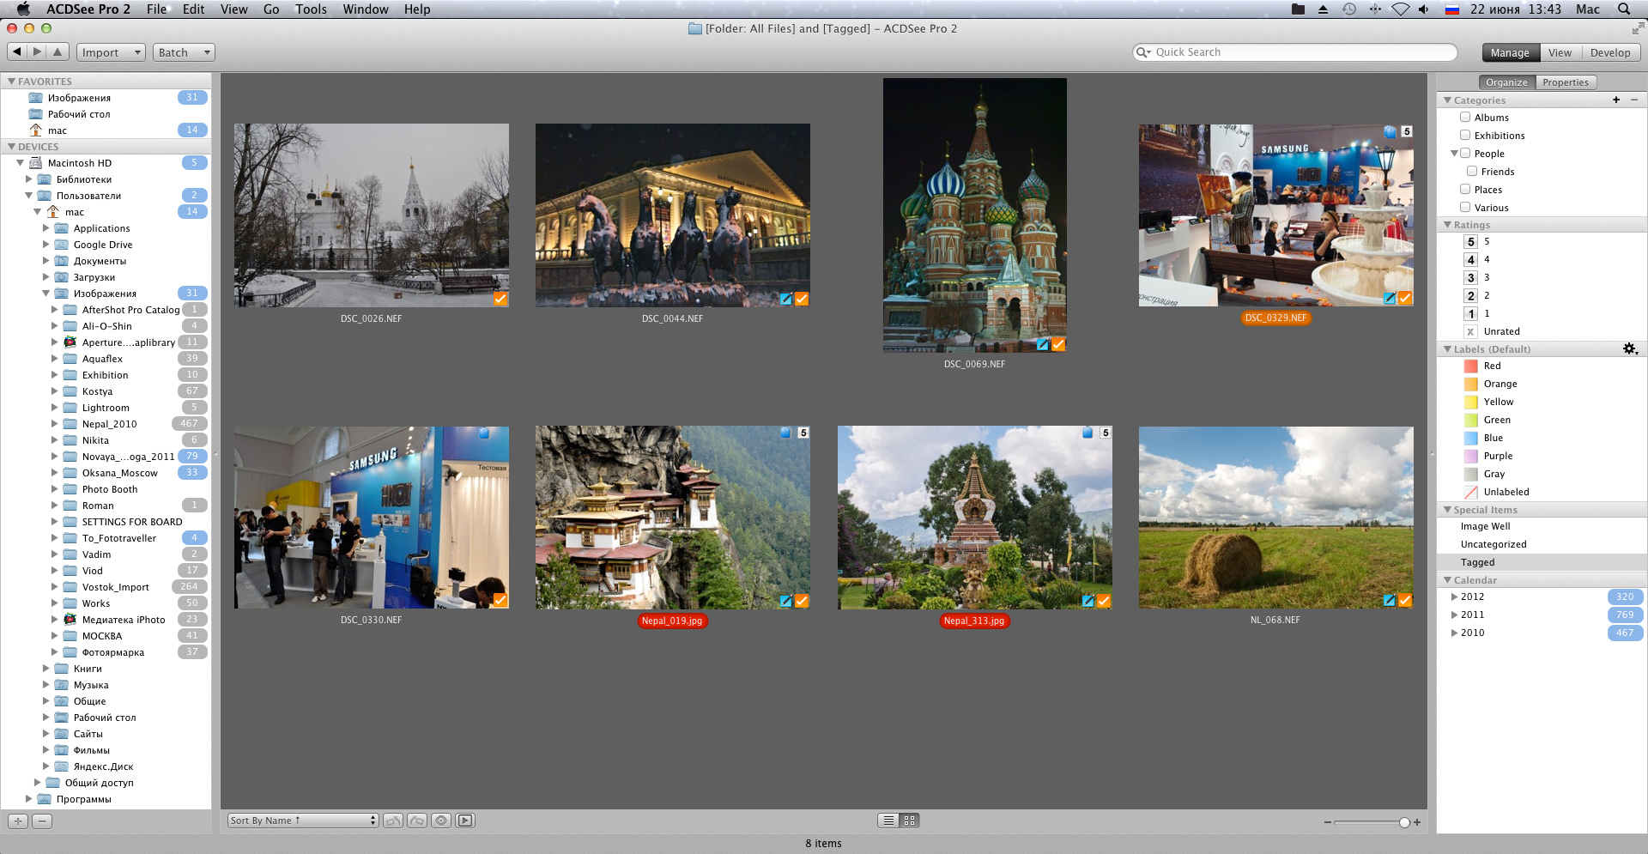Check the Places category checkbox

coord(1466,190)
